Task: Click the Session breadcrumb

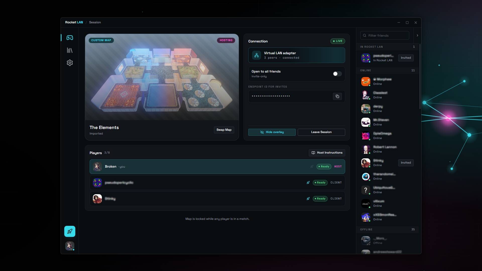Action: [x=95, y=22]
